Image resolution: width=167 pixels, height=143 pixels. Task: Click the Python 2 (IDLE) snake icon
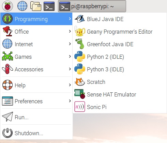coord(80,56)
